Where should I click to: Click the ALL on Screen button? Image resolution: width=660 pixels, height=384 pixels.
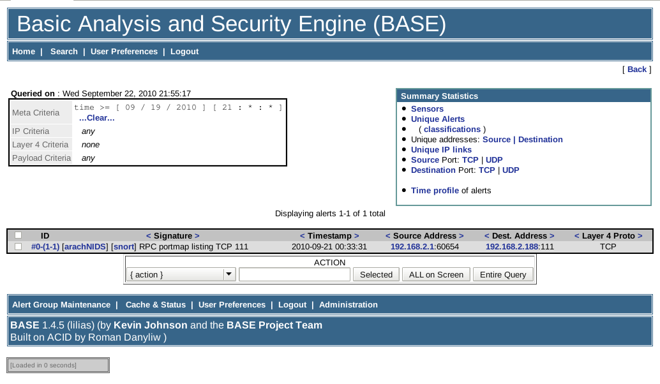tap(436, 275)
